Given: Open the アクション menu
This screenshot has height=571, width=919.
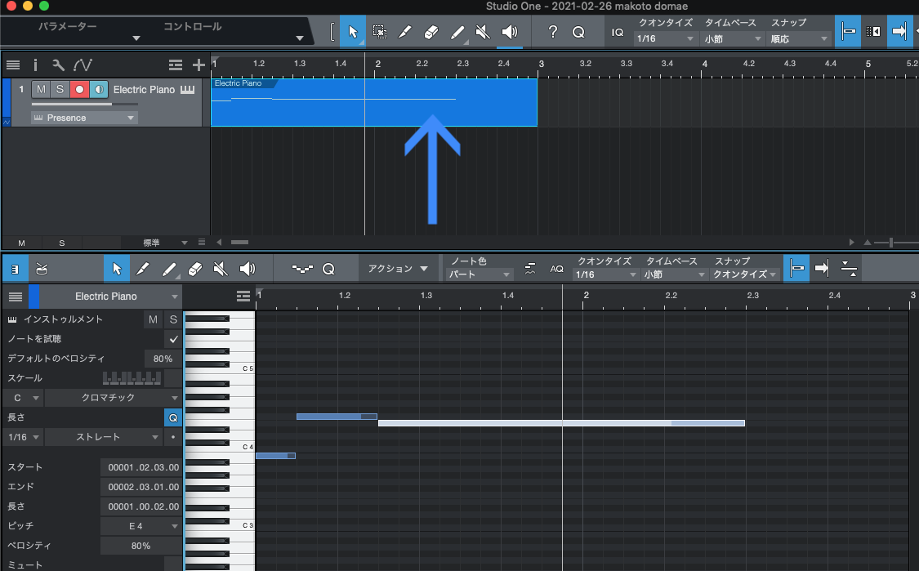Looking at the screenshot, I should point(398,269).
